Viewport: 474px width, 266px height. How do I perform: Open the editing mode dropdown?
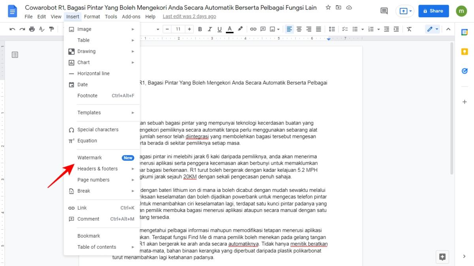[x=433, y=29]
